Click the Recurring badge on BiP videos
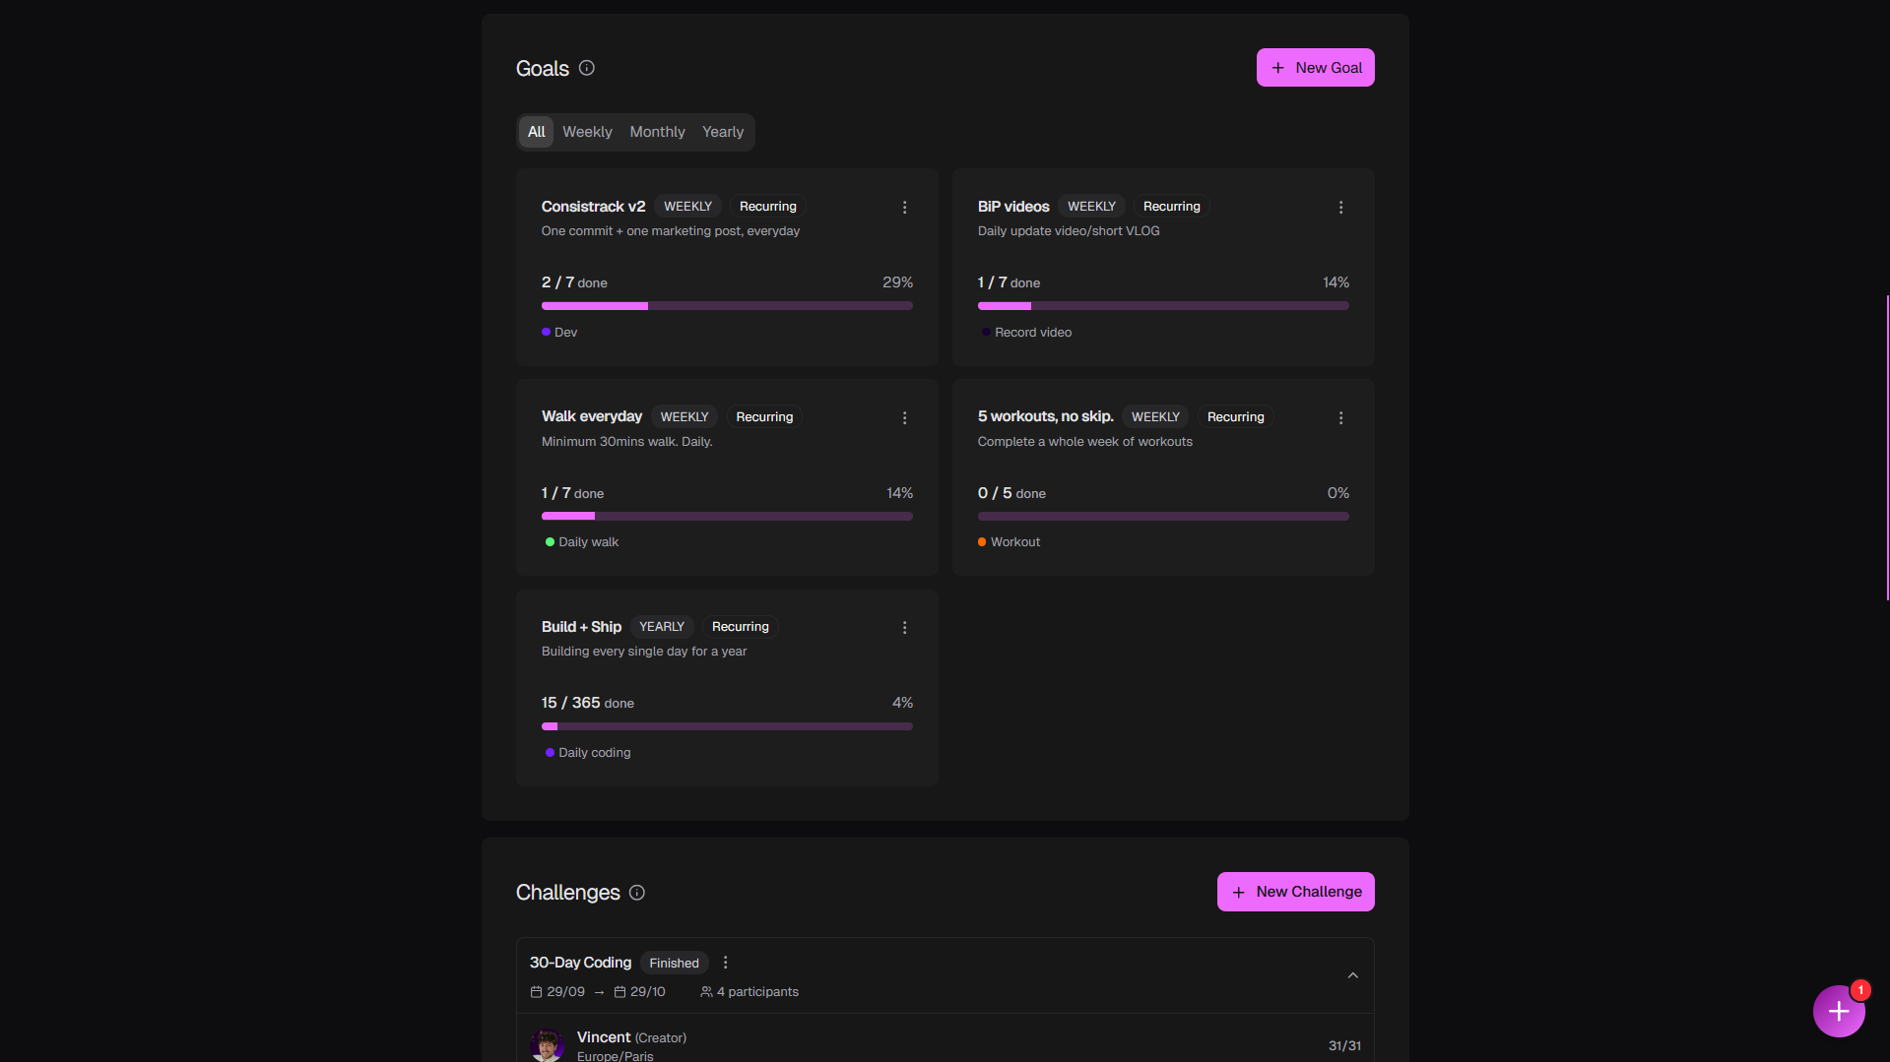The height and width of the screenshot is (1062, 1890). [1171, 207]
